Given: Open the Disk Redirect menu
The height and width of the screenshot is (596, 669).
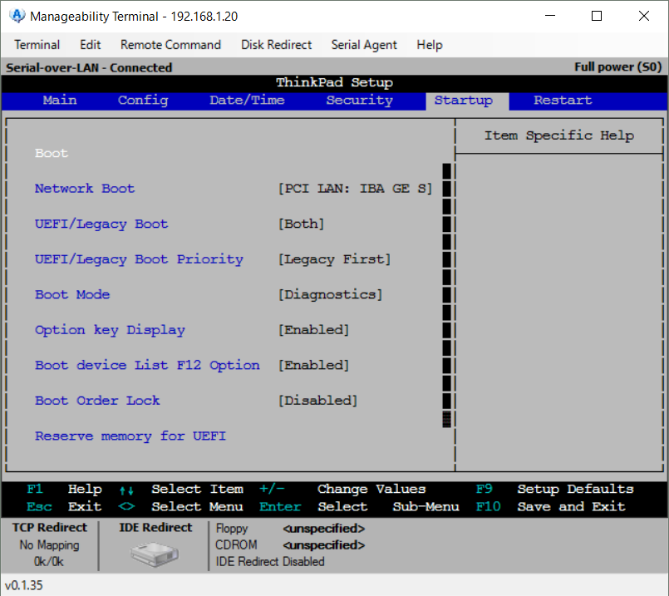Looking at the screenshot, I should point(276,45).
